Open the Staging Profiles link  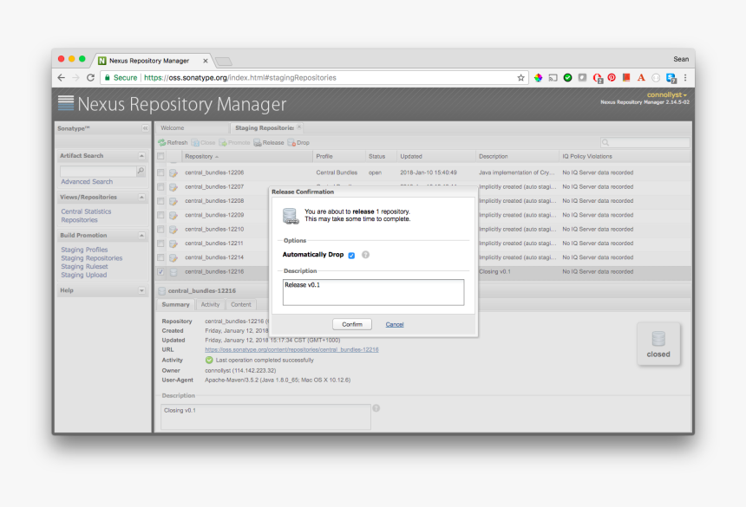[84, 250]
